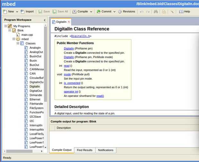Click the Classes folder icon
This screenshot has height=162, width=199.
[22, 43]
